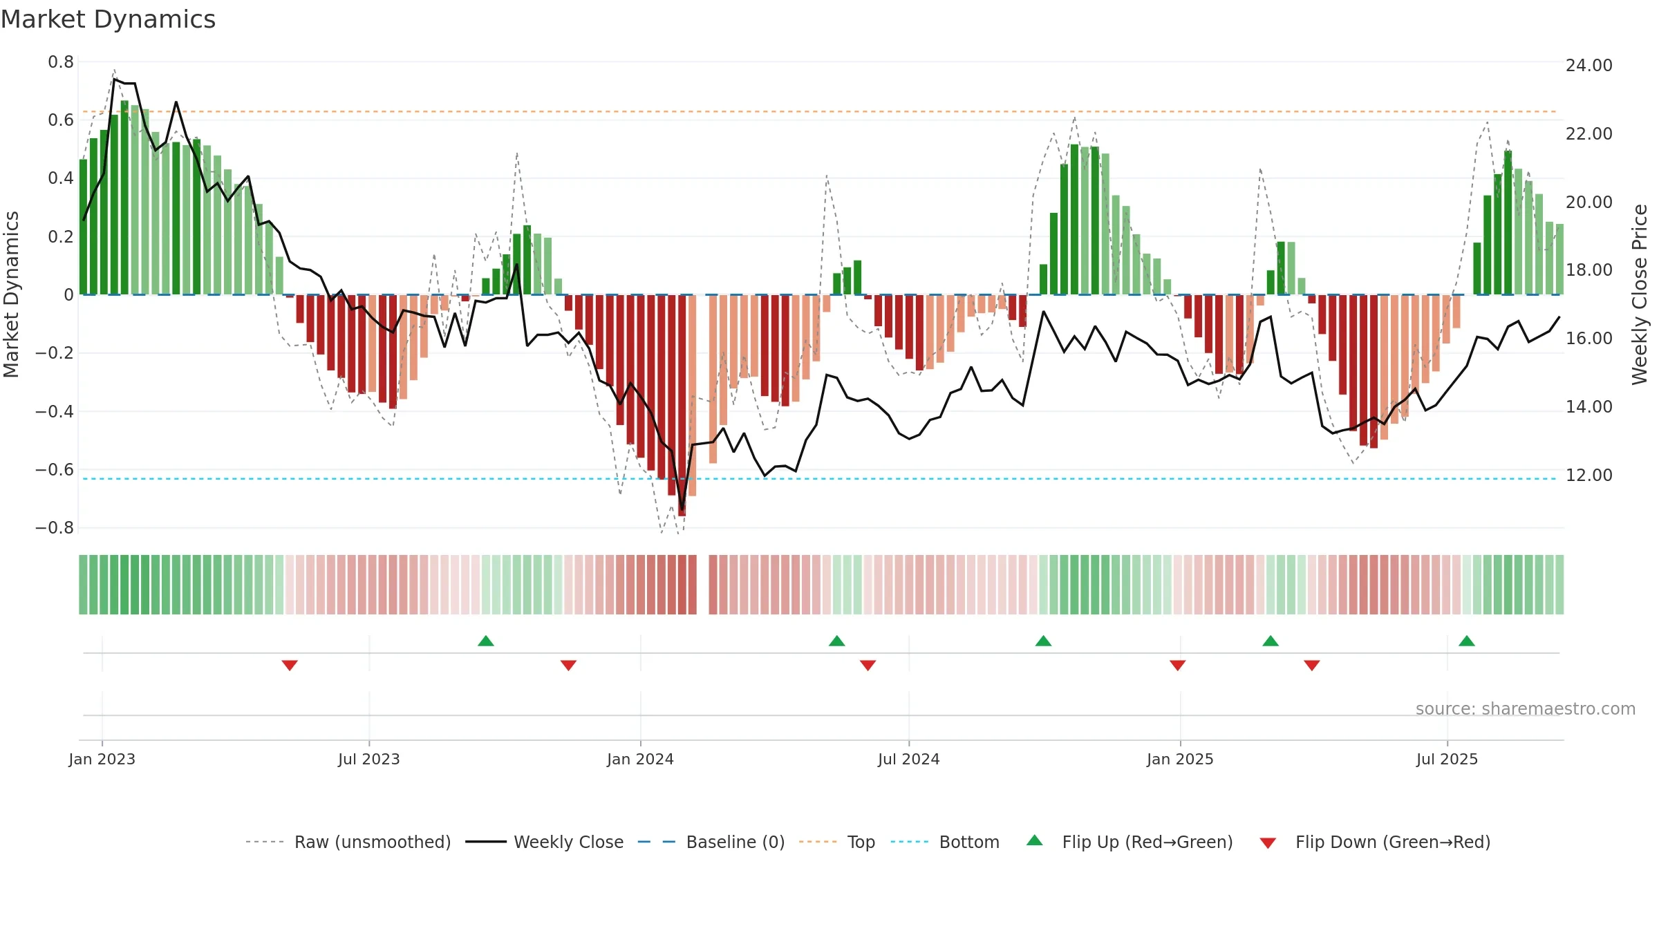The height and width of the screenshot is (933, 1659).
Task: Click the green Flip Up legend triangle icon
Action: [x=1035, y=840]
